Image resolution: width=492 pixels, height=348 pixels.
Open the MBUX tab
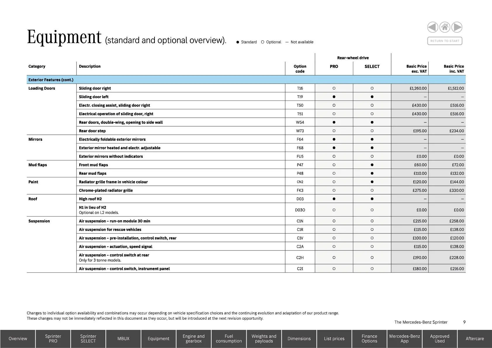[123, 339]
